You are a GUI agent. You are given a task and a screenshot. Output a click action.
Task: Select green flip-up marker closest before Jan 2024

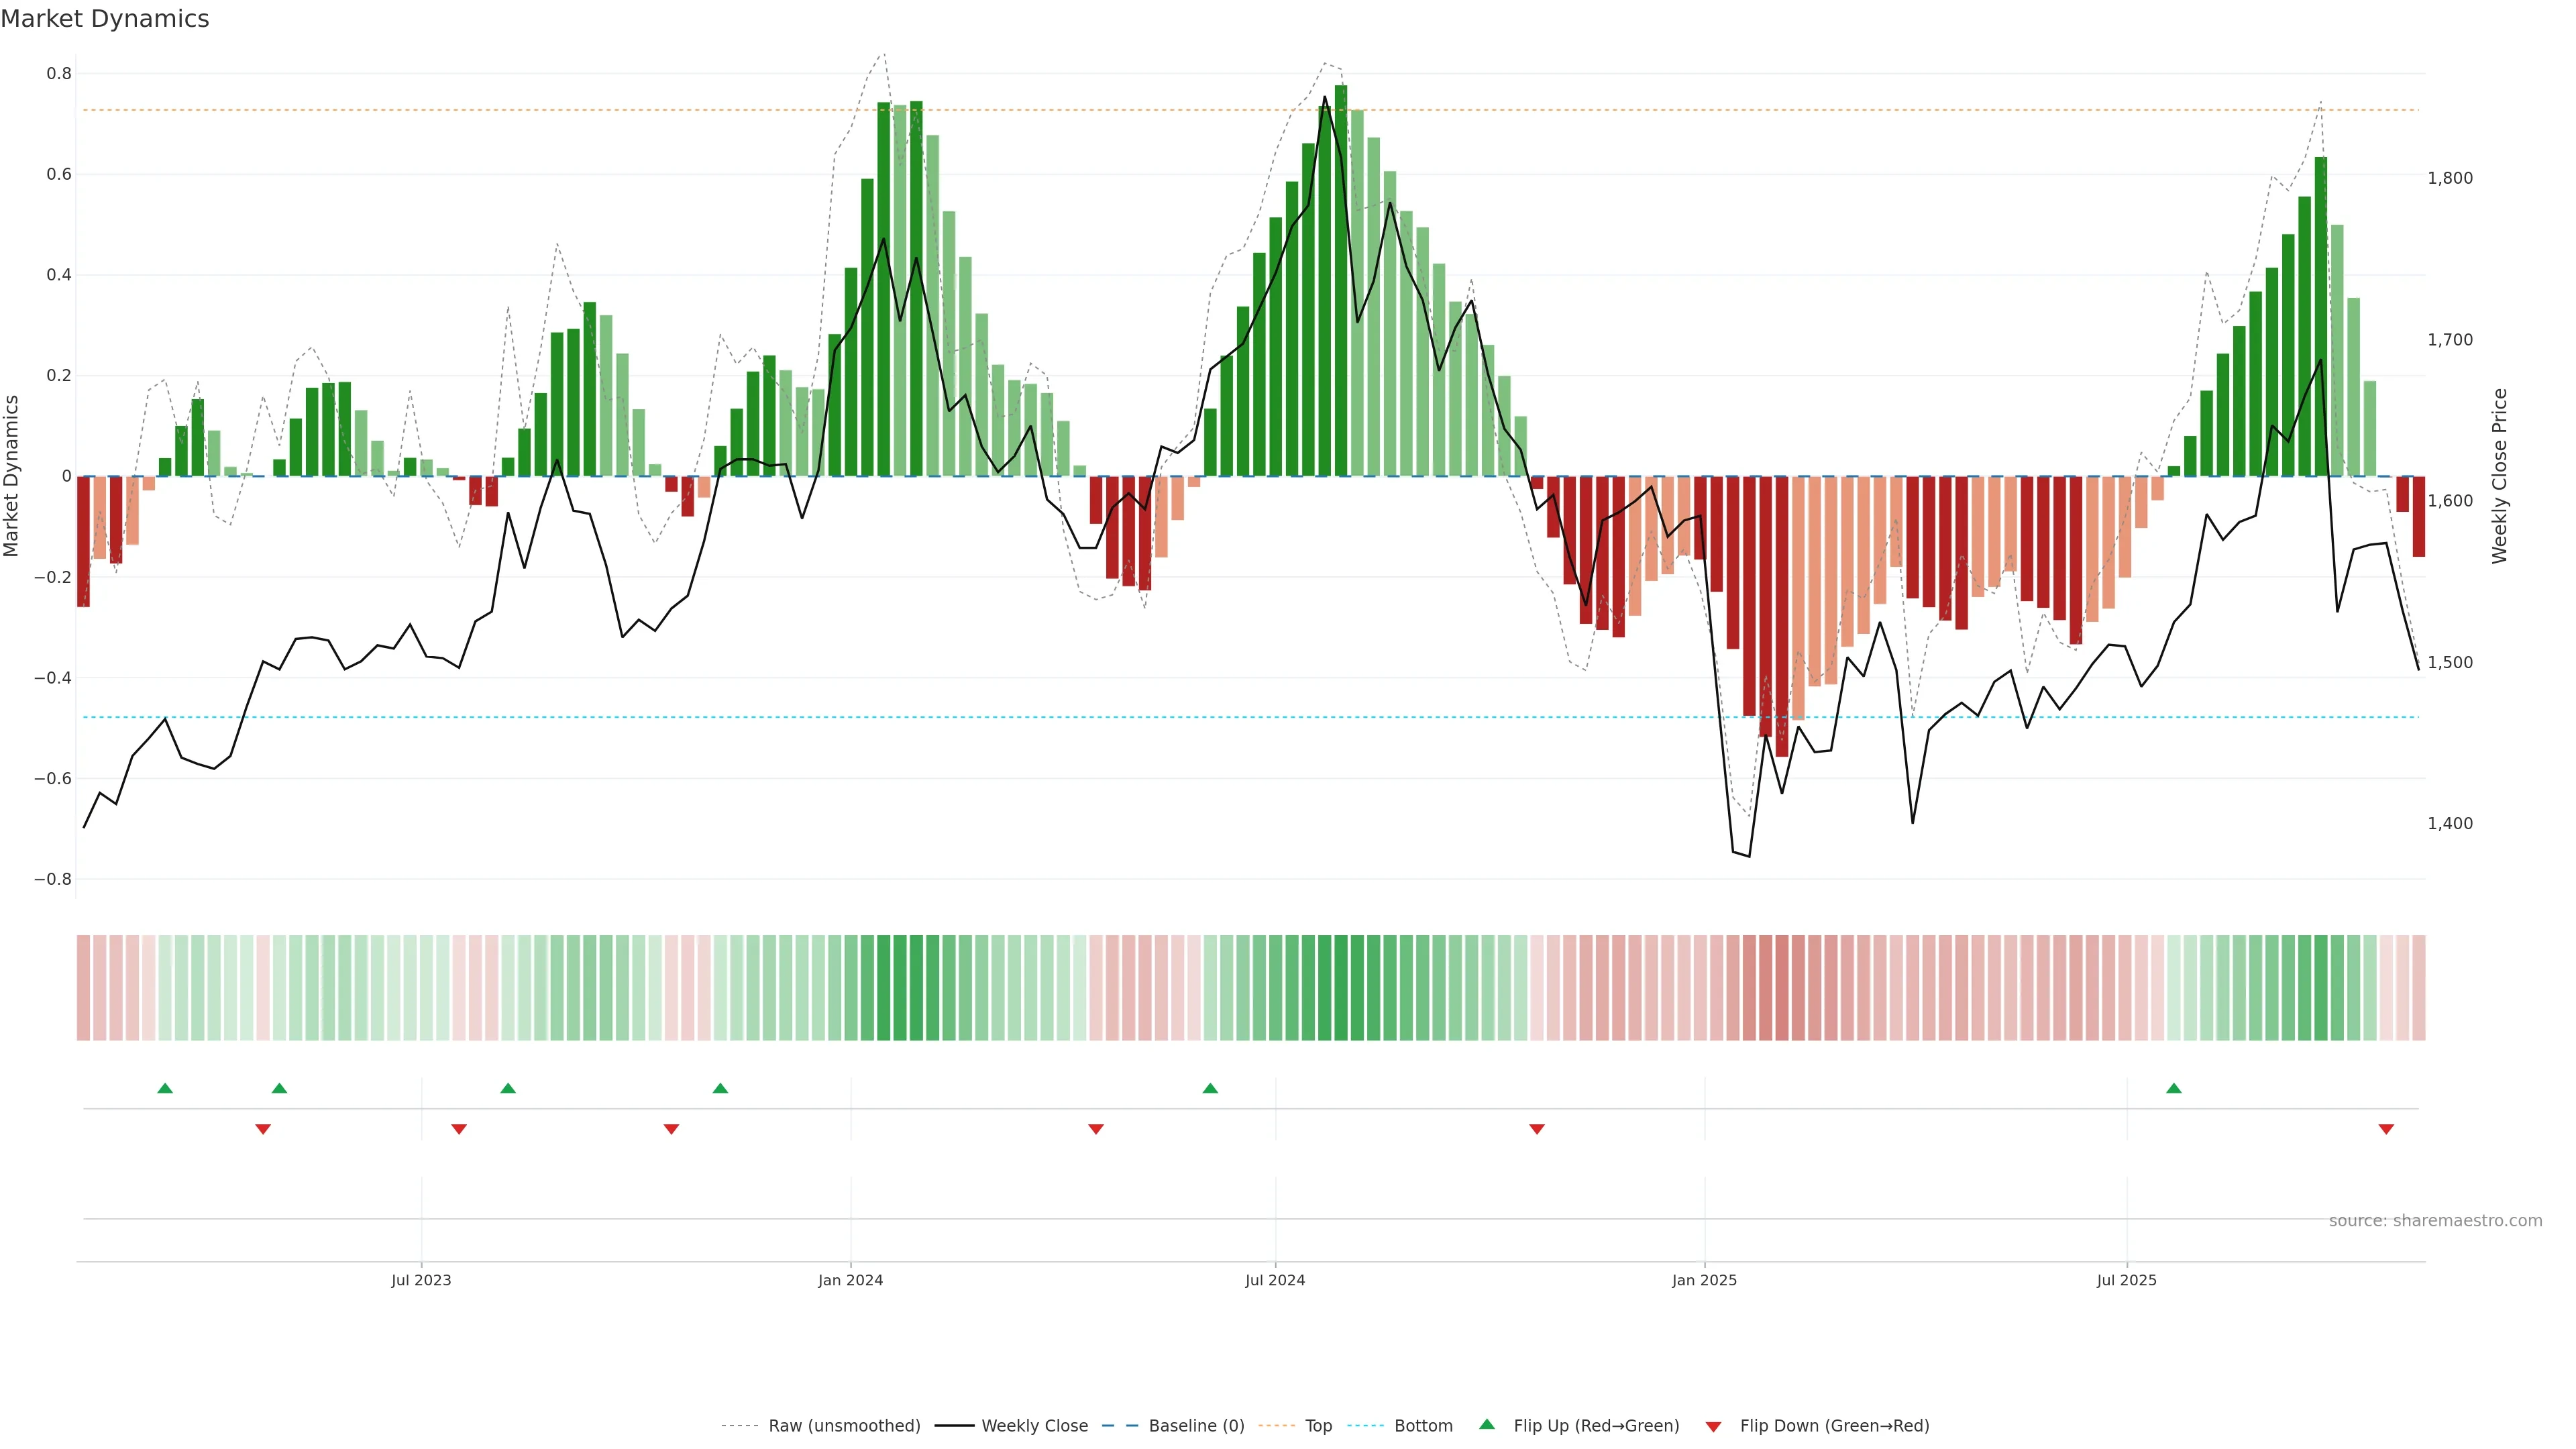pos(720,1088)
